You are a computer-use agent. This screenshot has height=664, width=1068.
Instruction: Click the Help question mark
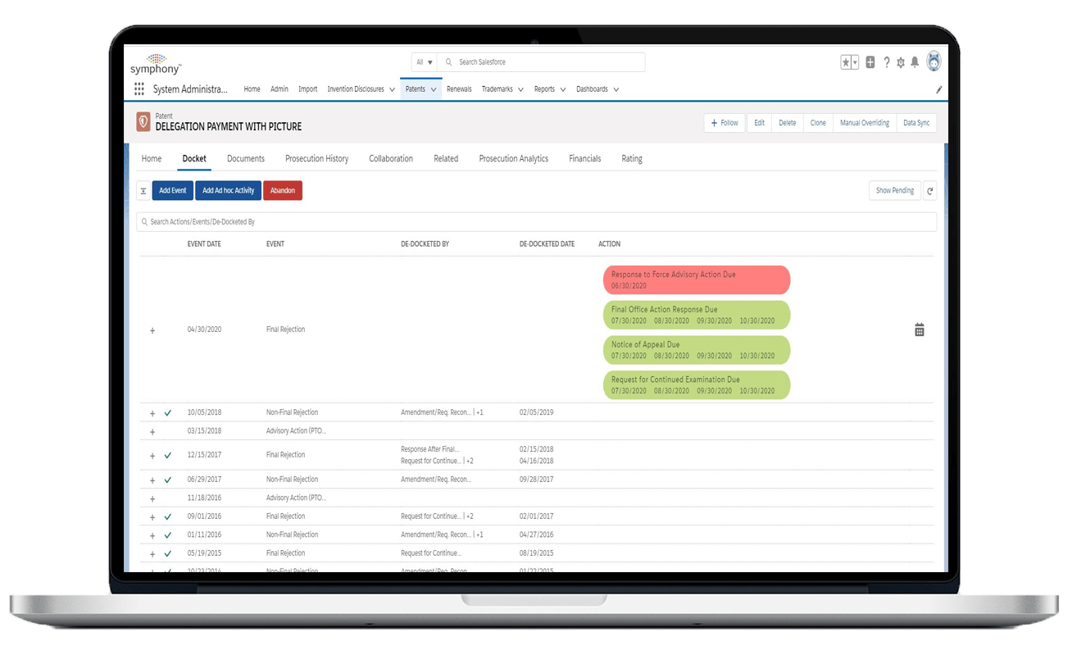(x=886, y=61)
